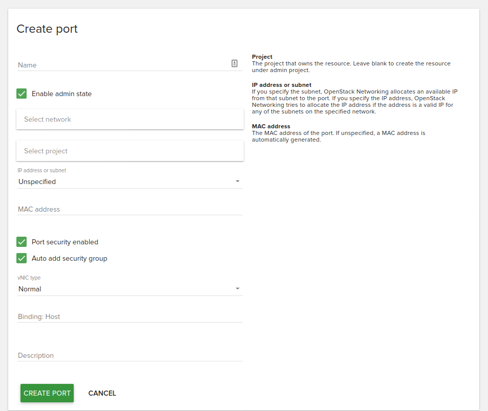The height and width of the screenshot is (411, 488).
Task: Uncheck Enable admin state checkbox
Action: [22, 94]
